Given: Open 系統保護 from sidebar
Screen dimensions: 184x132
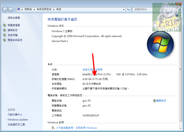Looking at the screenshot, I should coord(13,35).
